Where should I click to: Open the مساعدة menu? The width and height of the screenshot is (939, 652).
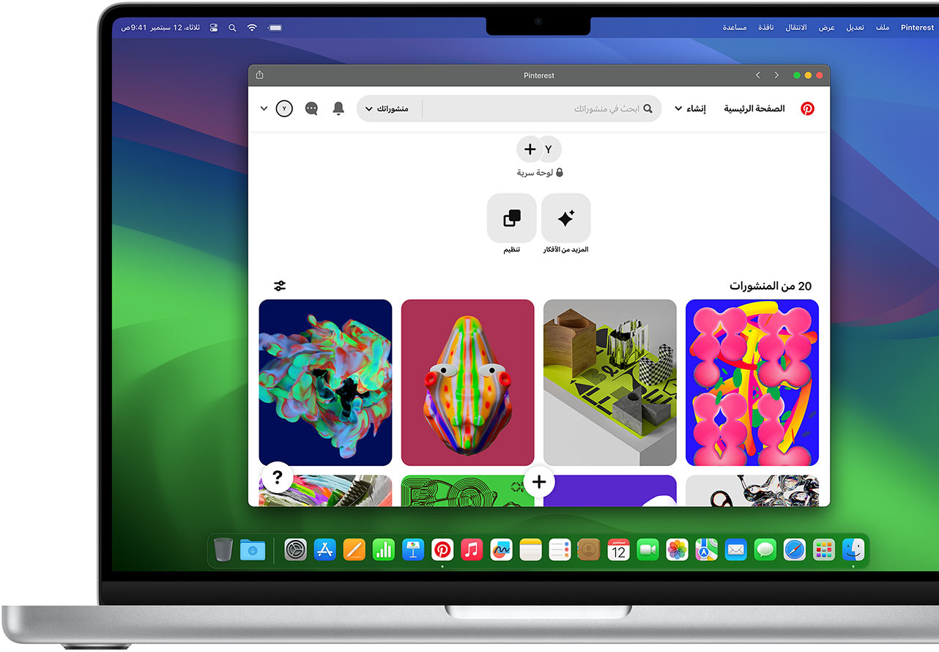pos(735,28)
